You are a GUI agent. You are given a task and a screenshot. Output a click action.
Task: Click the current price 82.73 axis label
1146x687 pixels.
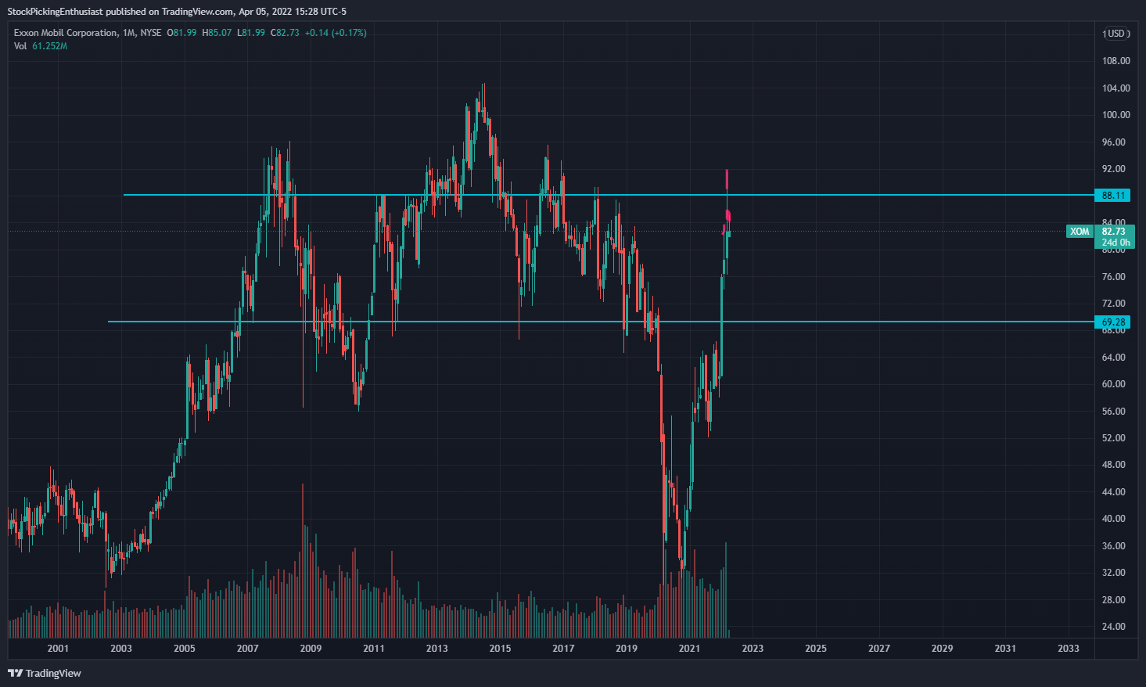click(1114, 232)
